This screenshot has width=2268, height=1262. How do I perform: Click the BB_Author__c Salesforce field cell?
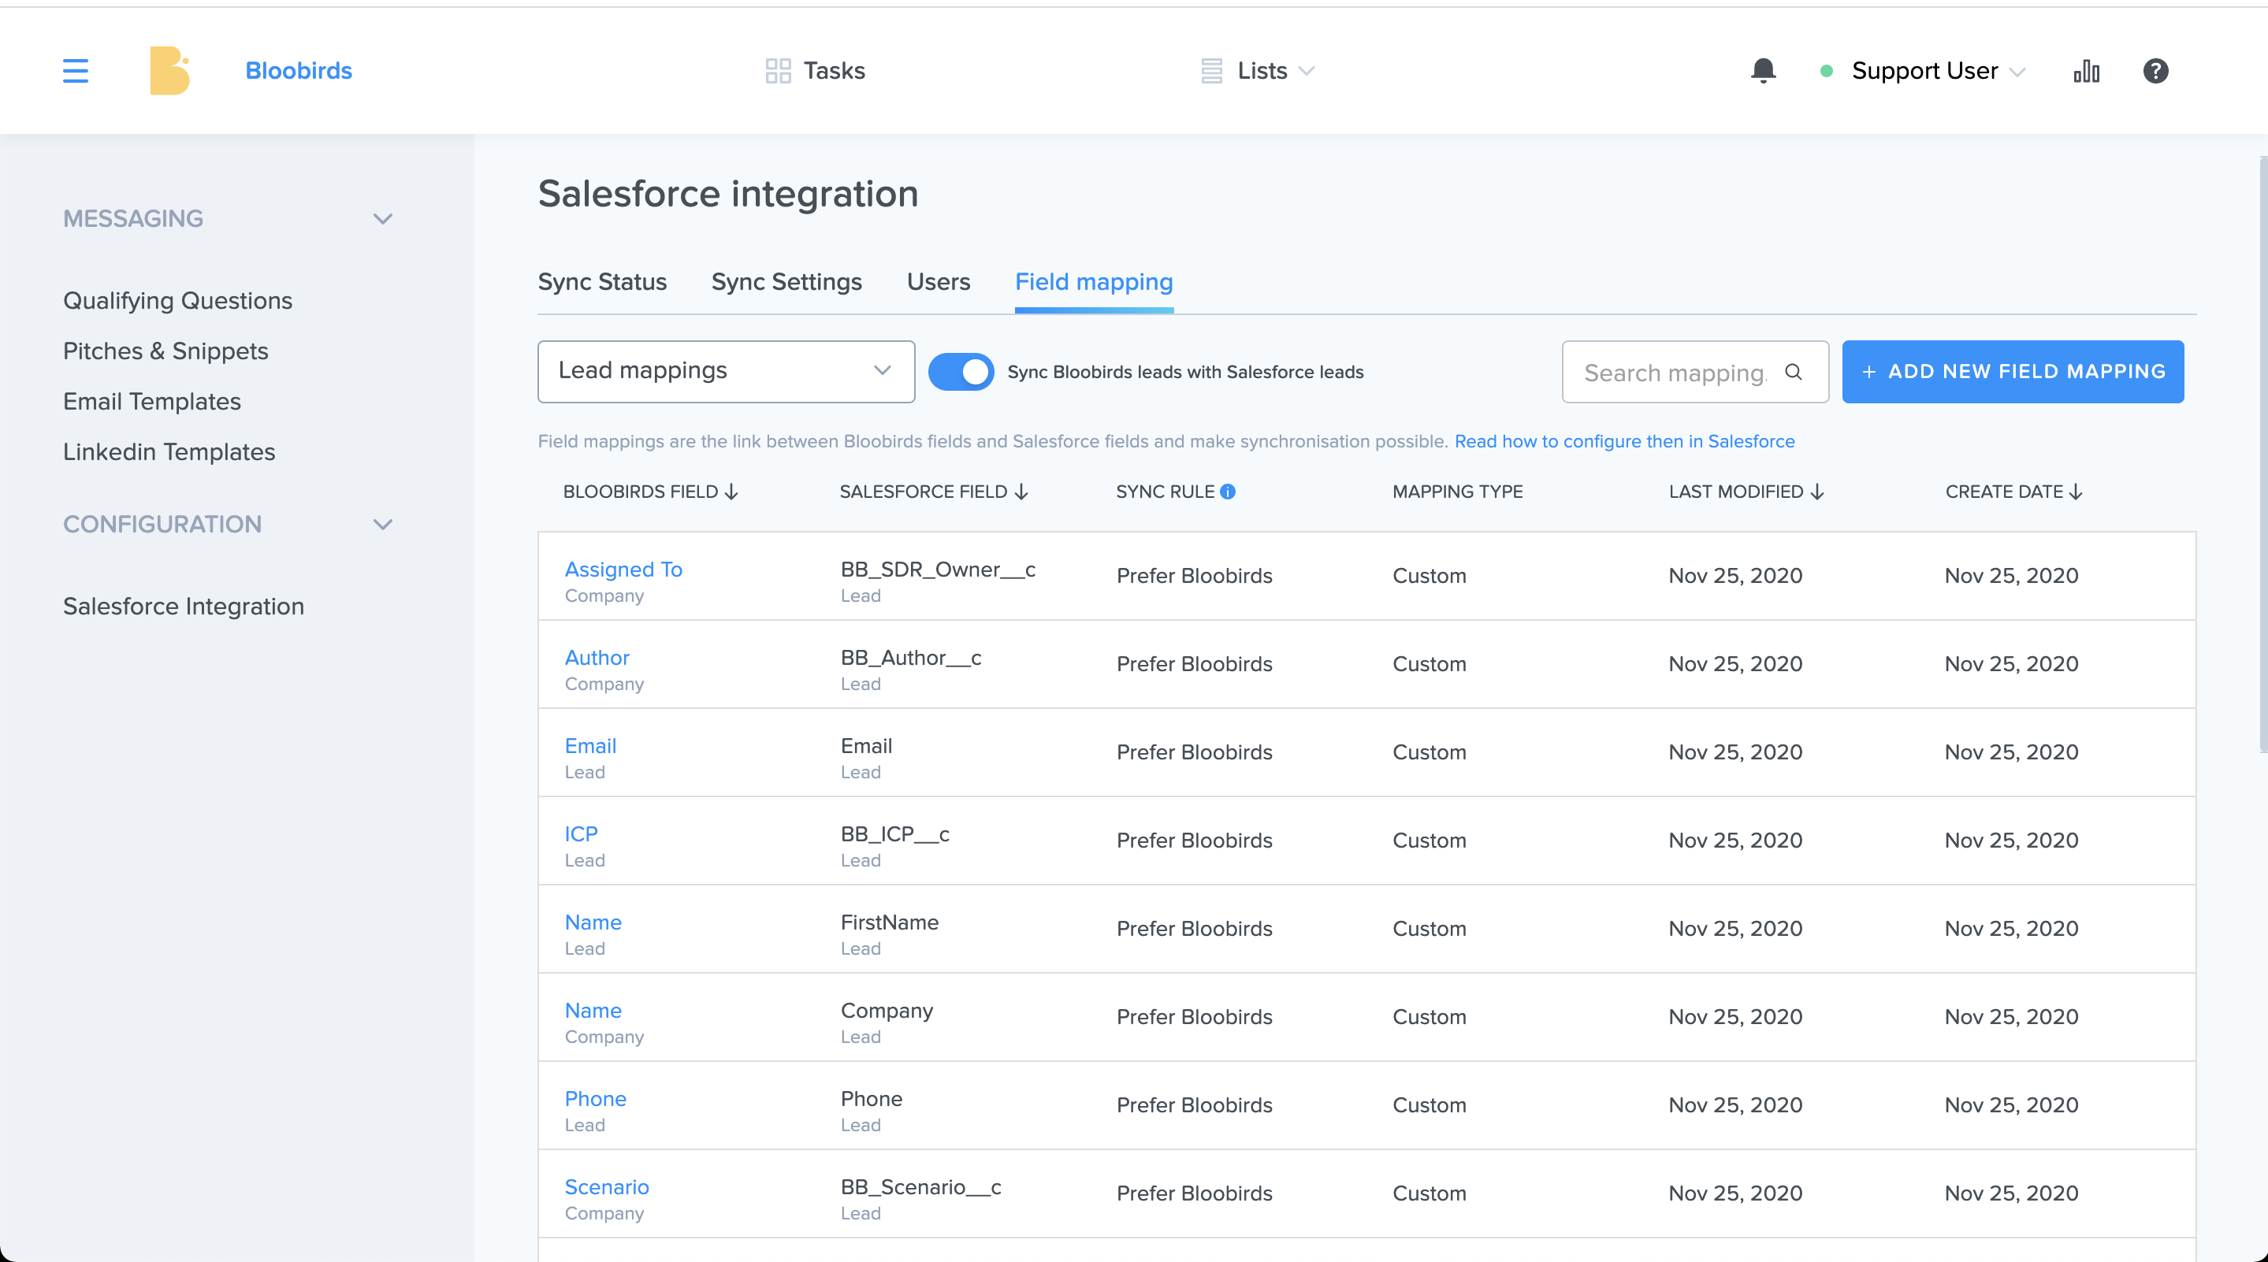910,658
